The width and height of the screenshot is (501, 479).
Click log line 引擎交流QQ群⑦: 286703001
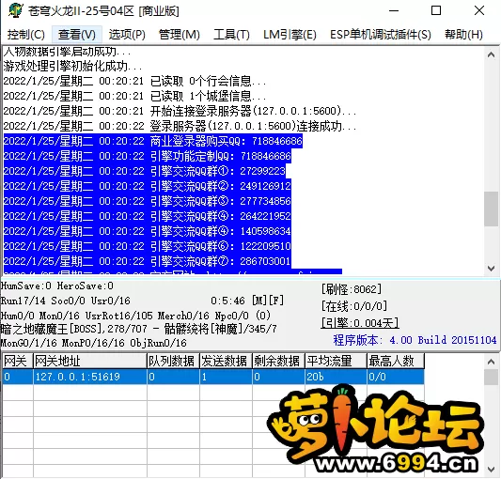(148, 261)
